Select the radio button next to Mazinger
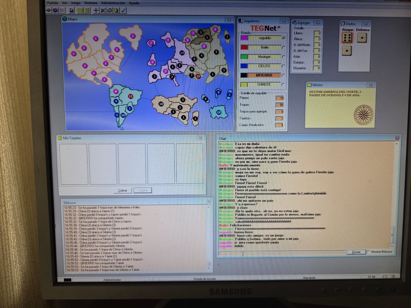 point(284,57)
